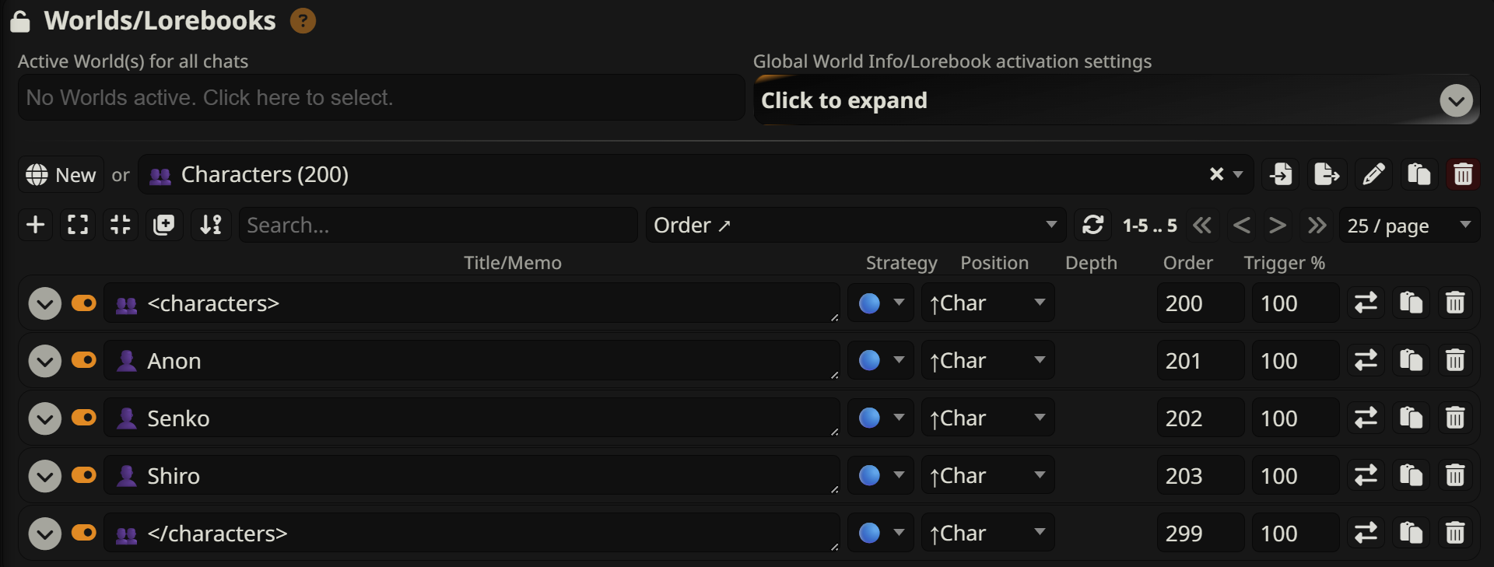The image size is (1494, 567).
Task: Click the export lorebook icon
Action: click(1326, 174)
